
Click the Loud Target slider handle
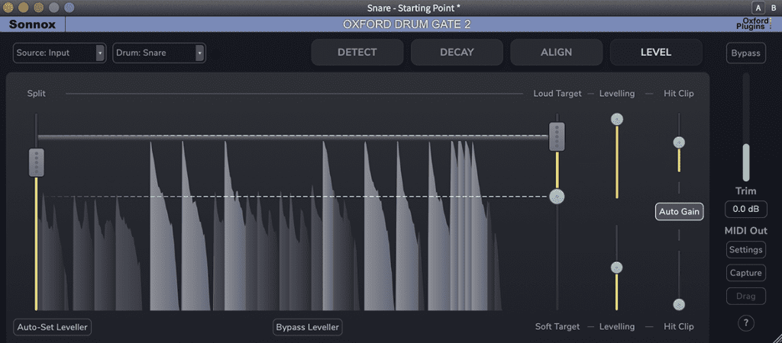[x=557, y=136]
